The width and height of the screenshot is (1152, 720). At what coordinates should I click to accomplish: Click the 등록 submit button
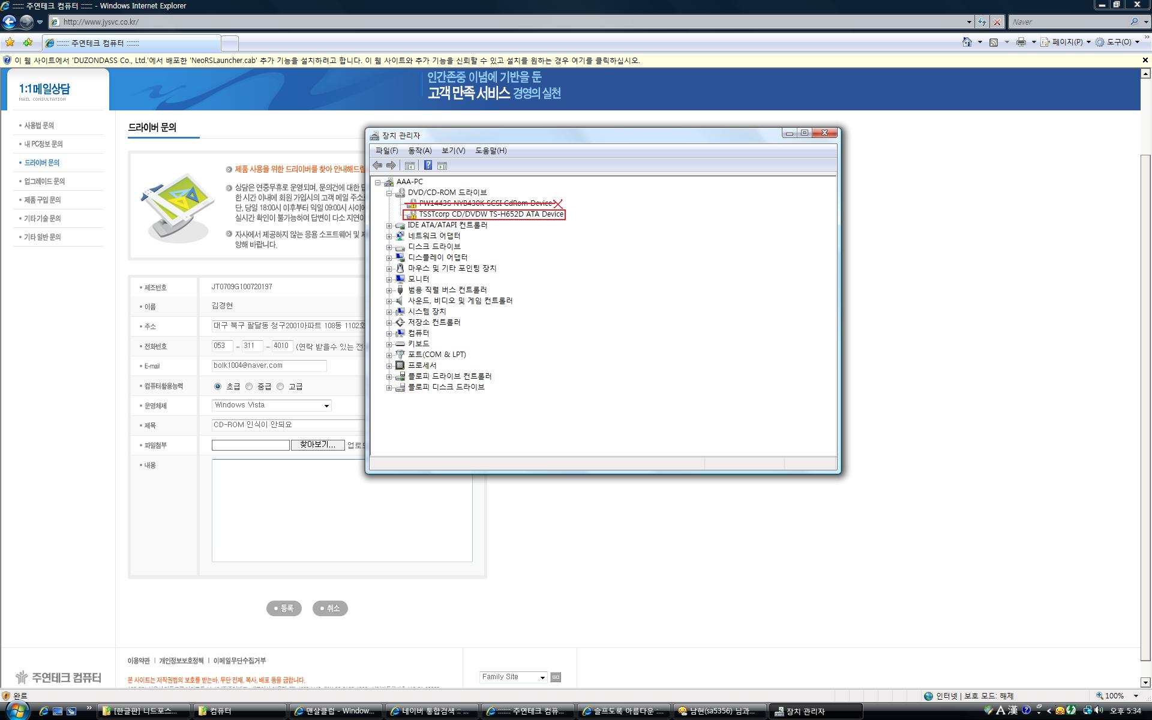pyautogui.click(x=284, y=608)
